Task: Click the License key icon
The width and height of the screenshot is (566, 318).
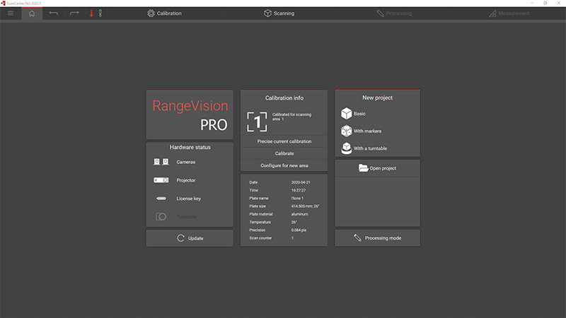Action: coord(161,199)
